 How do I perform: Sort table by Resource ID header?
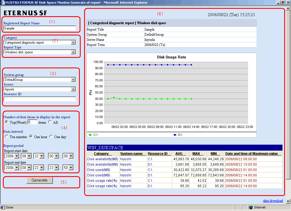[x=157, y=154]
